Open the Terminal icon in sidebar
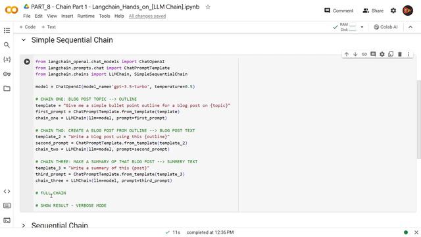The height and width of the screenshot is (237, 421). click(7, 221)
